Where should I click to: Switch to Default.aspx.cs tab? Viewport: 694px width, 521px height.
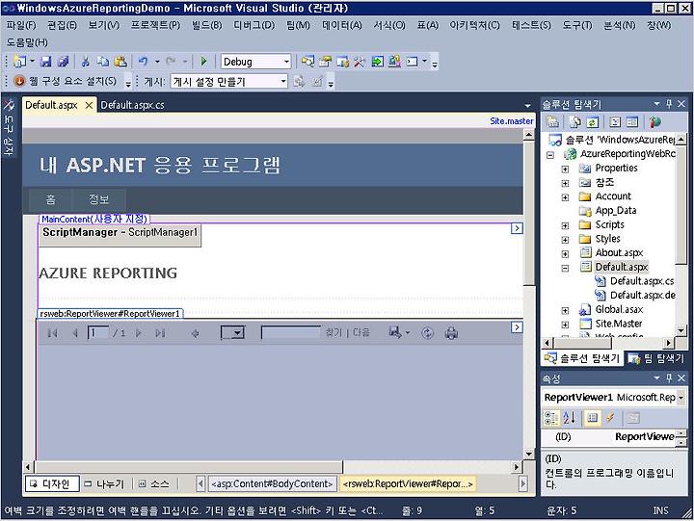[x=132, y=105]
